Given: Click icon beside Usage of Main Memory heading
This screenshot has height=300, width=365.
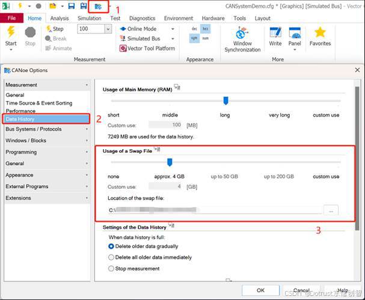Looking at the screenshot, I should 177,87.
